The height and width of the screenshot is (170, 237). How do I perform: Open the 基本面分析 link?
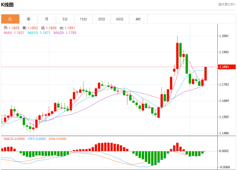227,4
